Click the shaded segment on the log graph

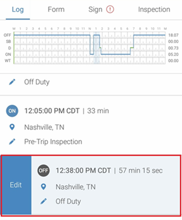(96, 48)
